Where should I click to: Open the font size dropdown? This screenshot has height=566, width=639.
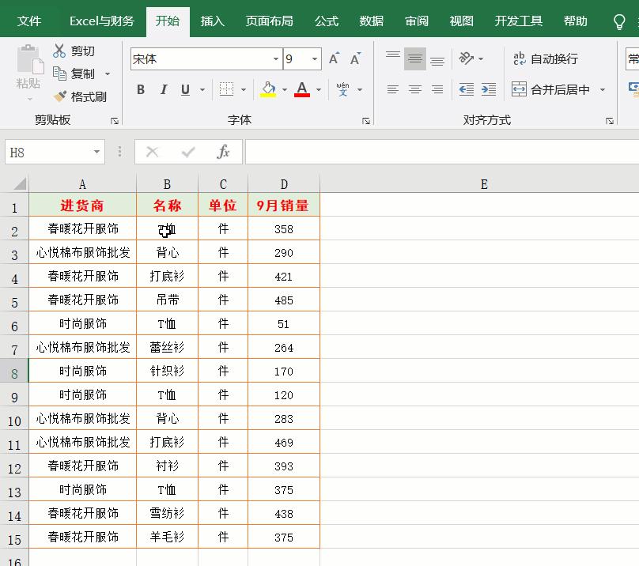(x=315, y=58)
